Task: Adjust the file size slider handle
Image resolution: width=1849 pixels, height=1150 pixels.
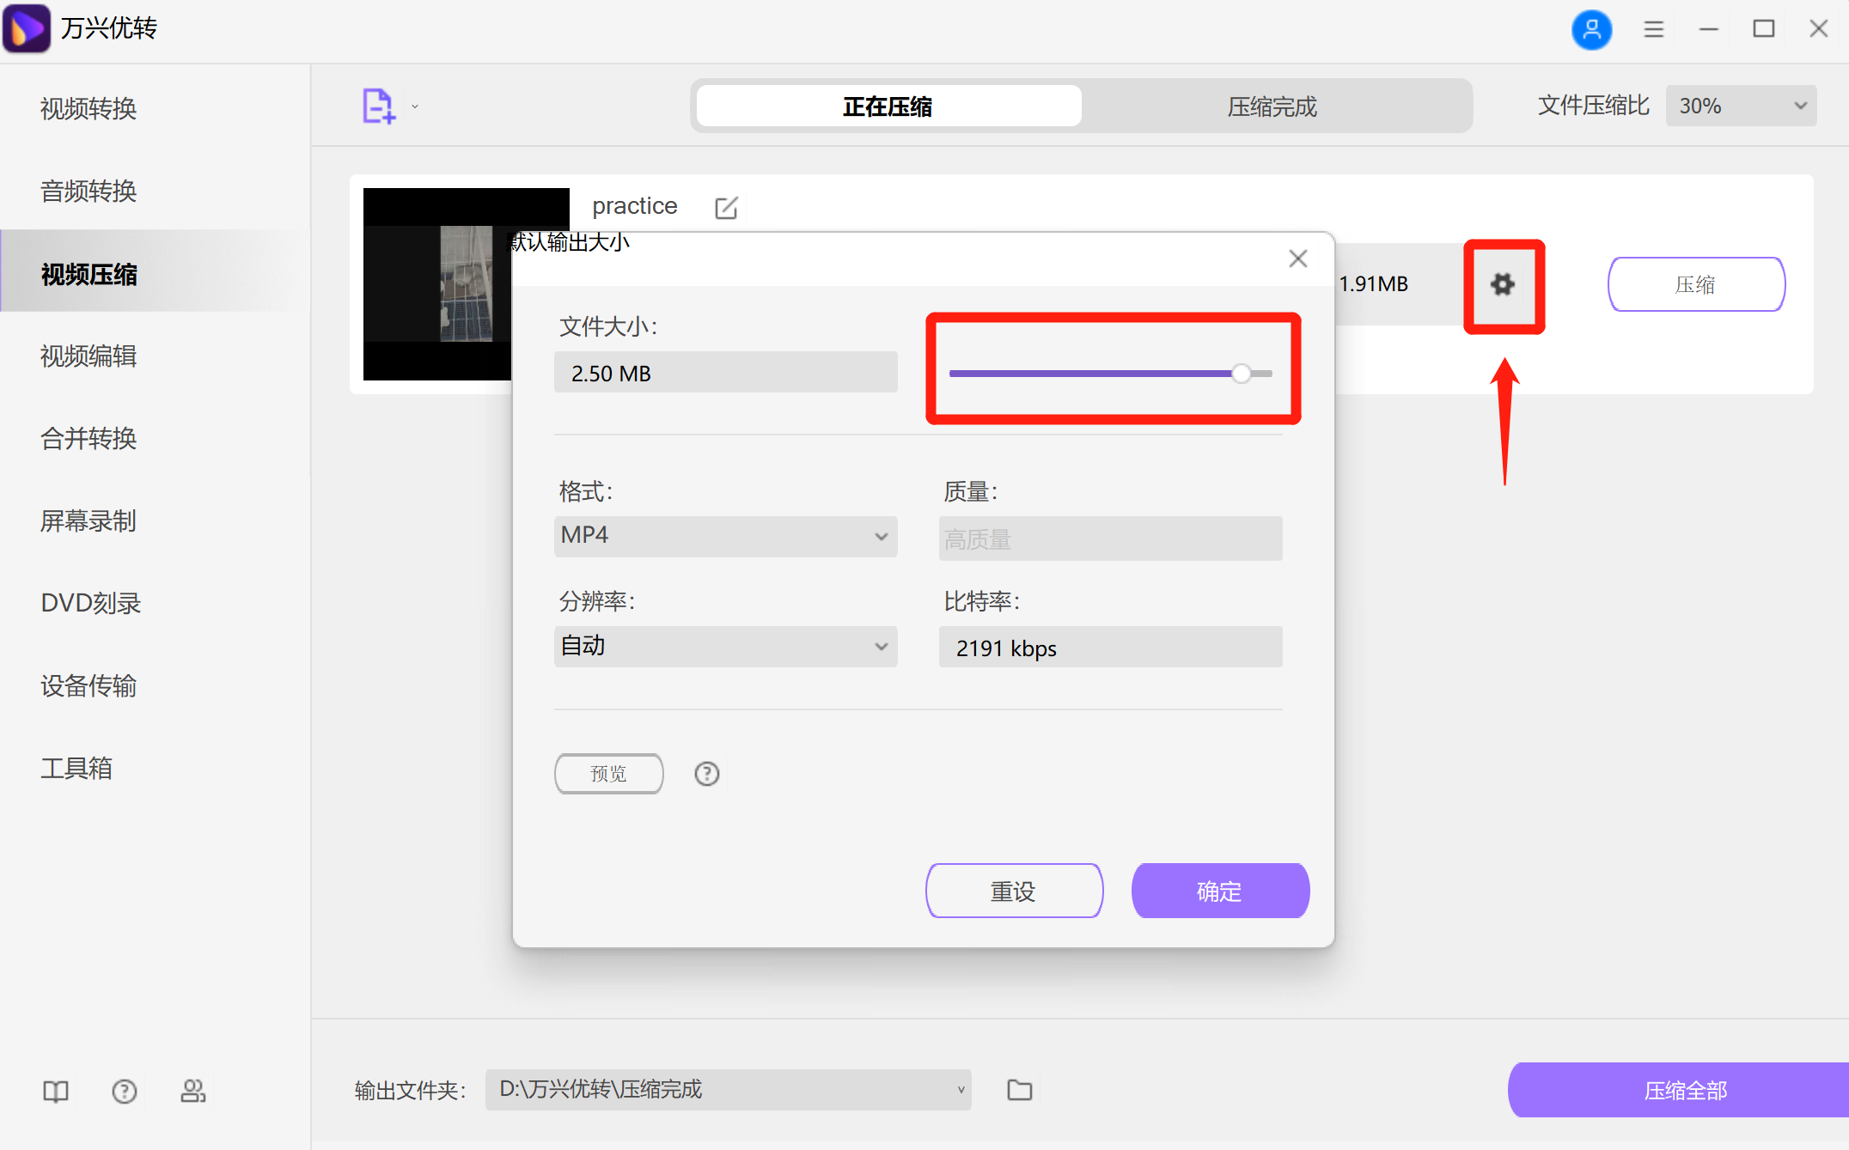Action: (1241, 373)
